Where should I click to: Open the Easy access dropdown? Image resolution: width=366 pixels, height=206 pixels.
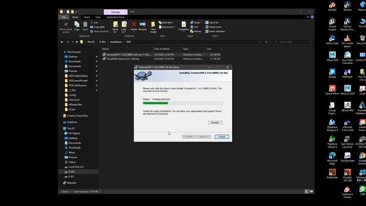click(167, 27)
